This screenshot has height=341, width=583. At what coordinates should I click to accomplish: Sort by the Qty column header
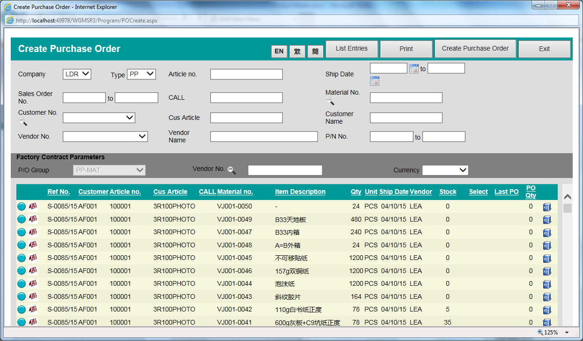click(356, 192)
